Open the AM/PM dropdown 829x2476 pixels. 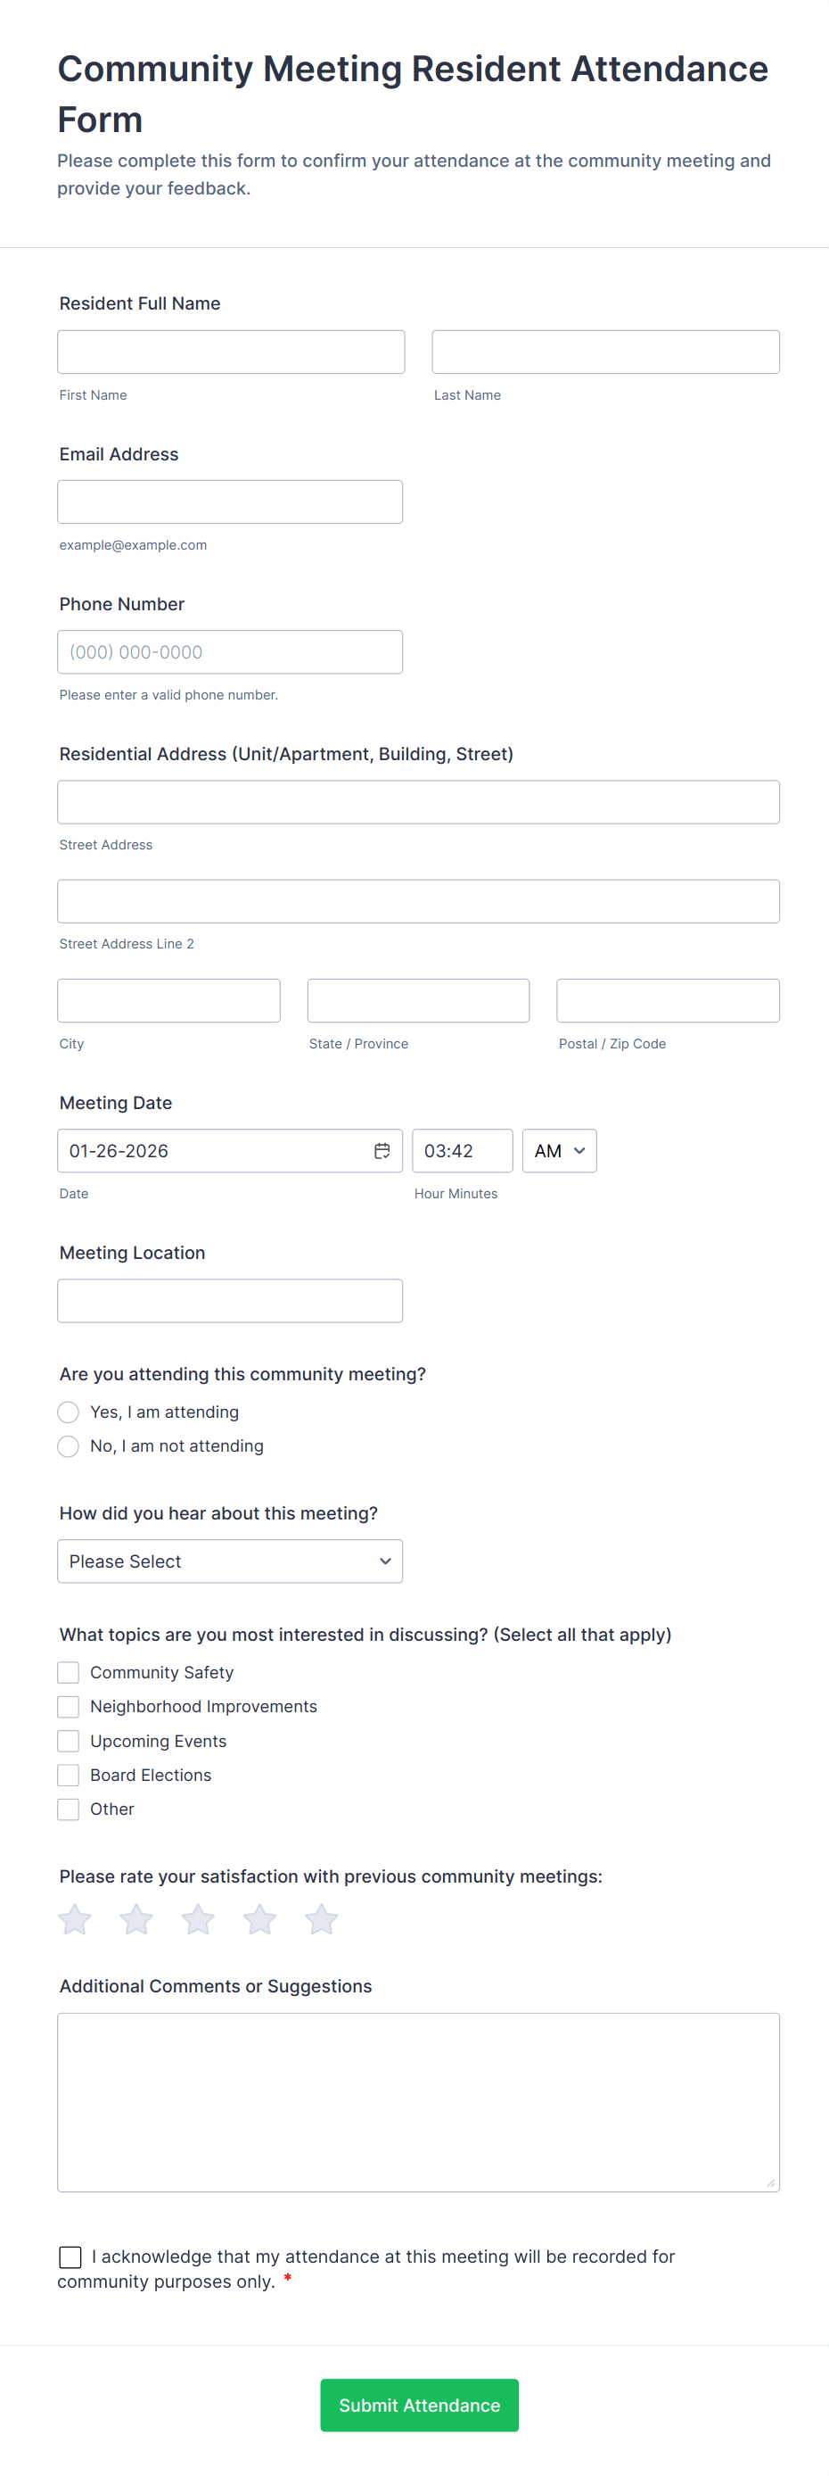pyautogui.click(x=559, y=1150)
